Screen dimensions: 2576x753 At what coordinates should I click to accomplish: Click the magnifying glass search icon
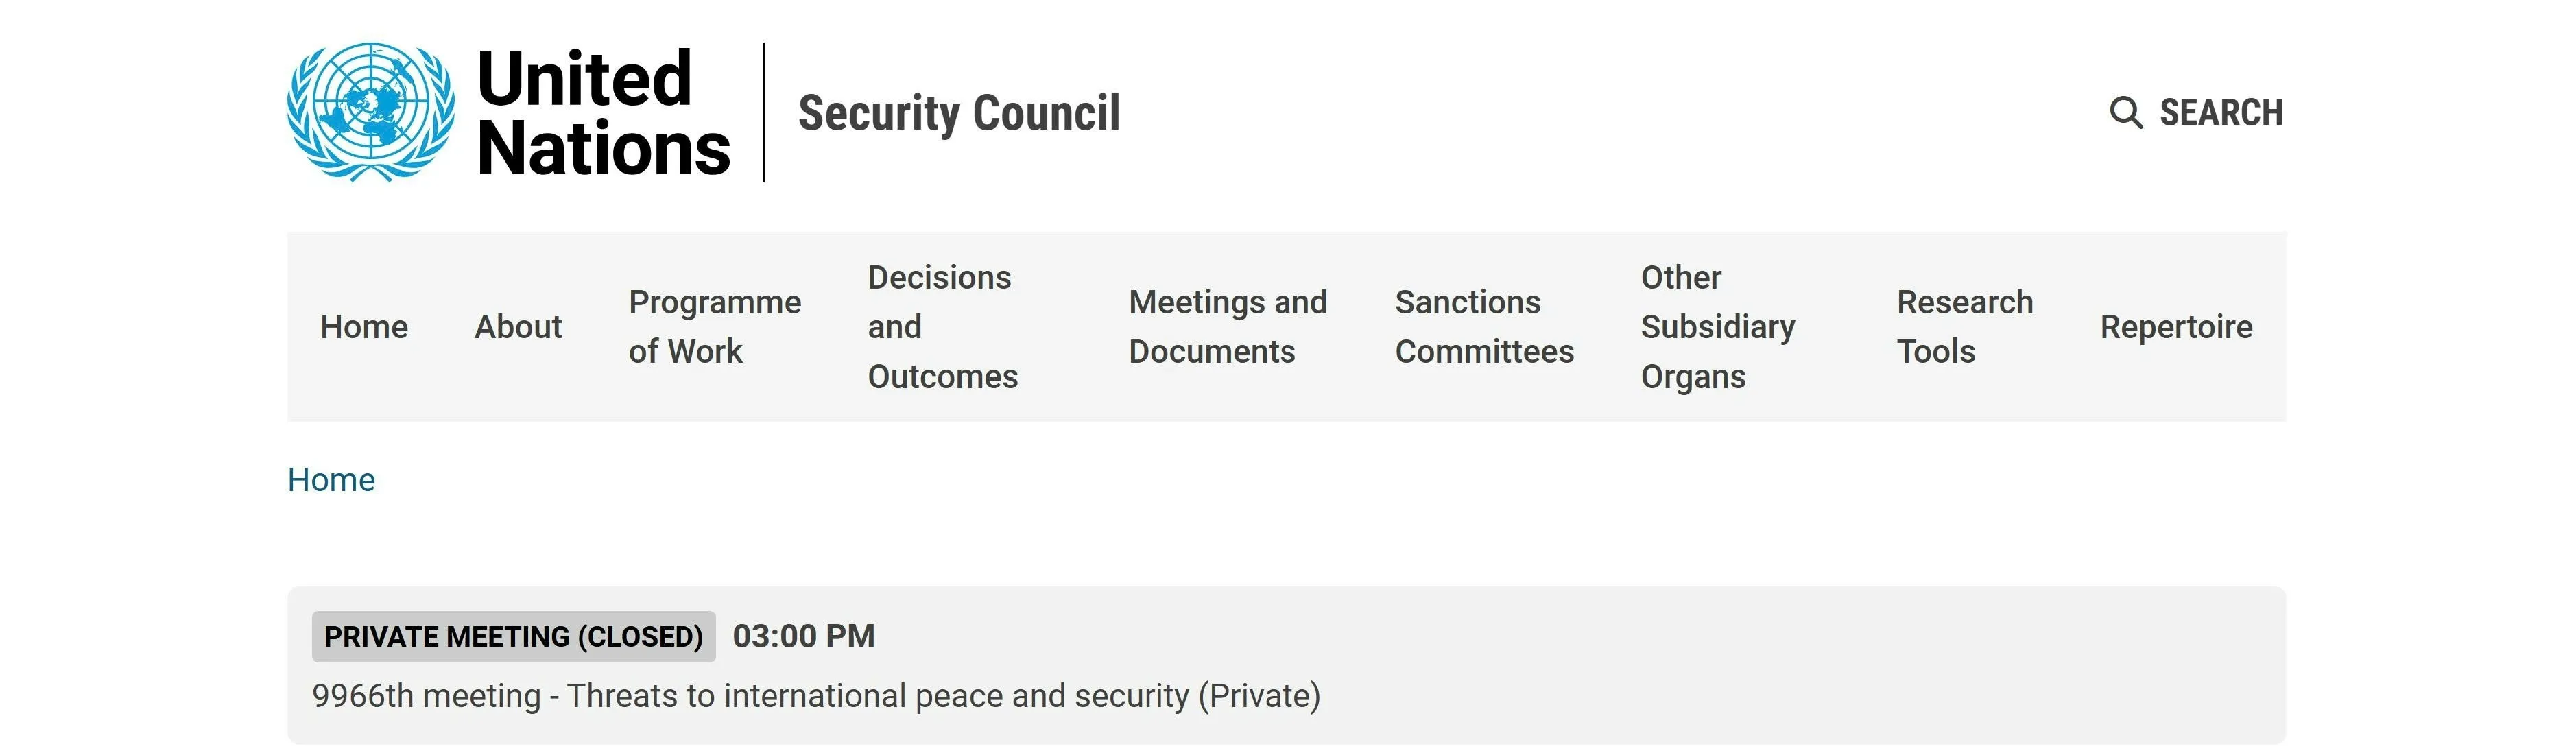[2125, 112]
